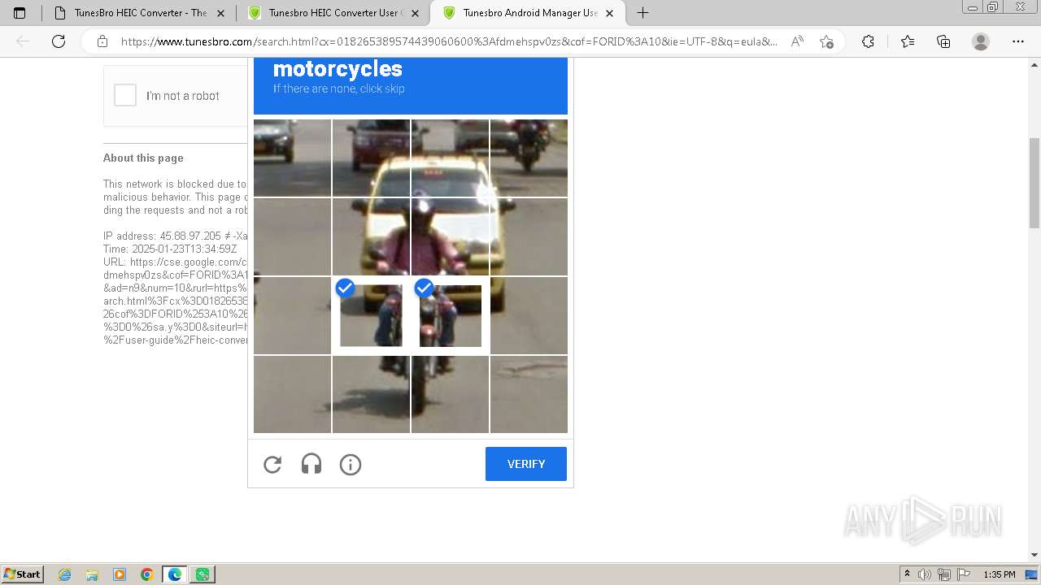The image size is (1041, 585).
Task: Show hidden system tray icons
Action: [907, 574]
